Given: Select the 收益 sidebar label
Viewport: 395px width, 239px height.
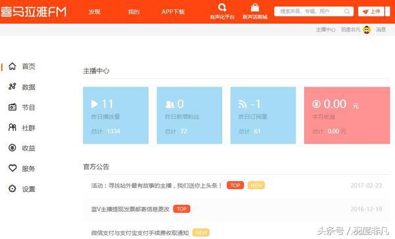Looking at the screenshot, I should [x=28, y=148].
